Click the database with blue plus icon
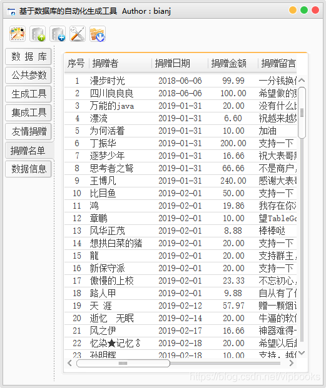The width and height of the screenshot is (326, 388). pos(58,34)
